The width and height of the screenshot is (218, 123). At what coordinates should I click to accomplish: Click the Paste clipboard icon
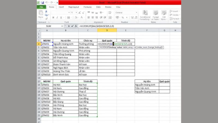coord(41,13)
